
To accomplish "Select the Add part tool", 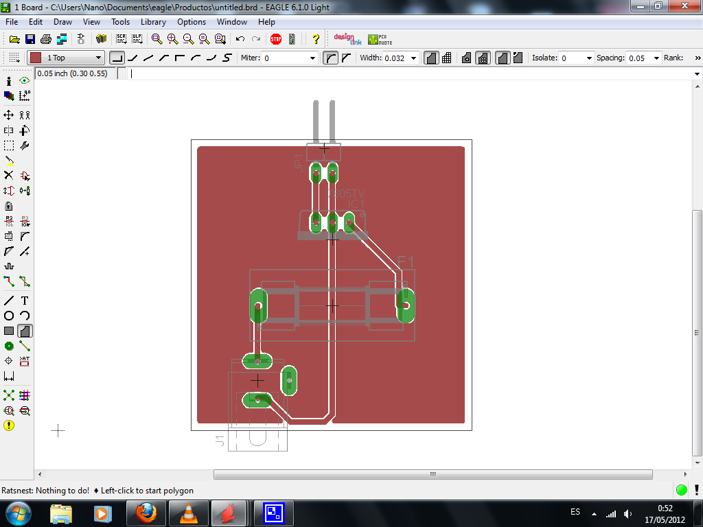I will coord(25,175).
